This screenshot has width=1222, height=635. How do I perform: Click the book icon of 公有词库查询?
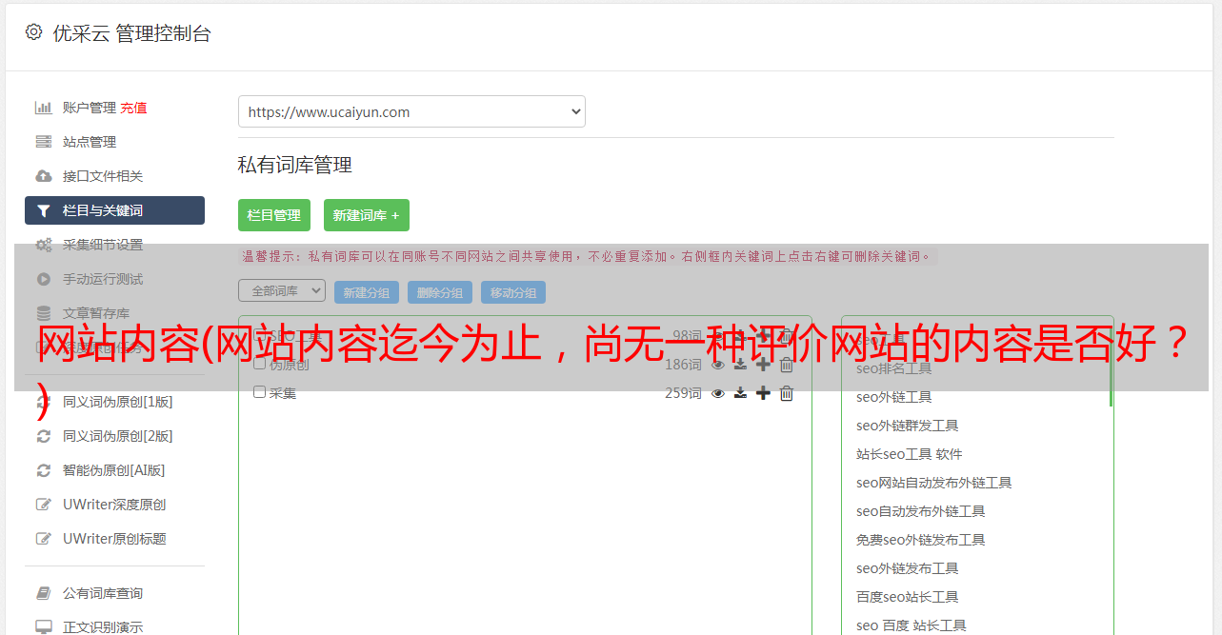point(44,593)
